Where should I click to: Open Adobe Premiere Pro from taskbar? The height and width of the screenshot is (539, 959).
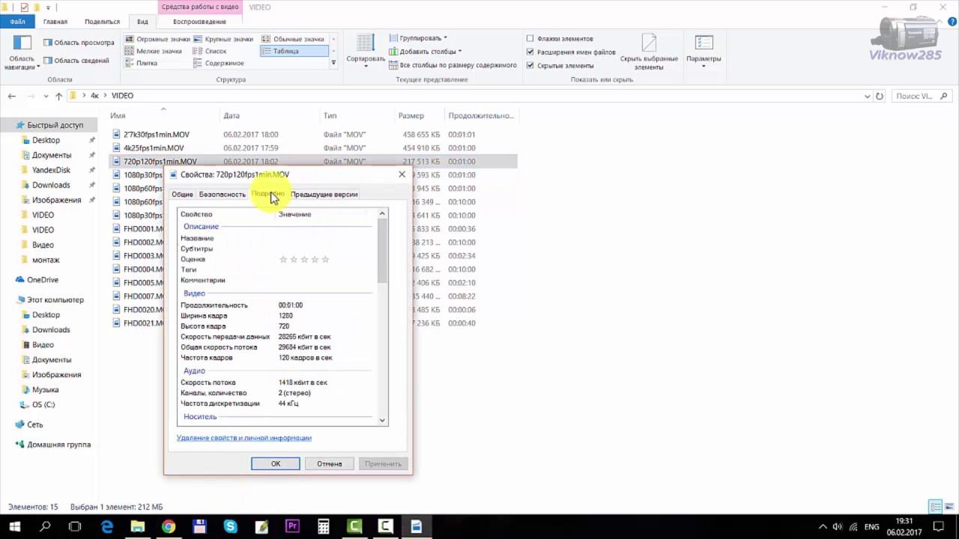click(292, 526)
